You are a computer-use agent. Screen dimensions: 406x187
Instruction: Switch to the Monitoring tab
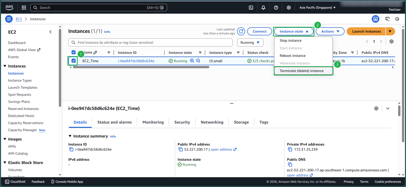pyautogui.click(x=153, y=122)
